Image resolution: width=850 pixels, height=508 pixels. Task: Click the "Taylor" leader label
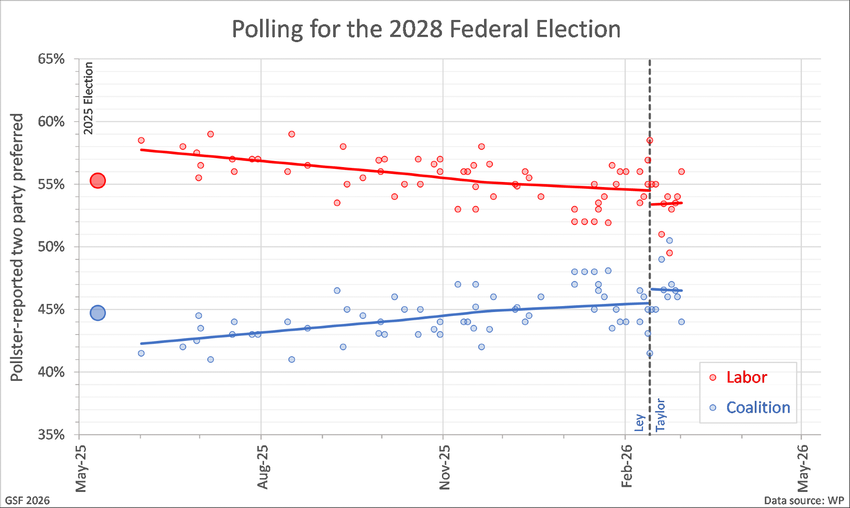point(660,415)
